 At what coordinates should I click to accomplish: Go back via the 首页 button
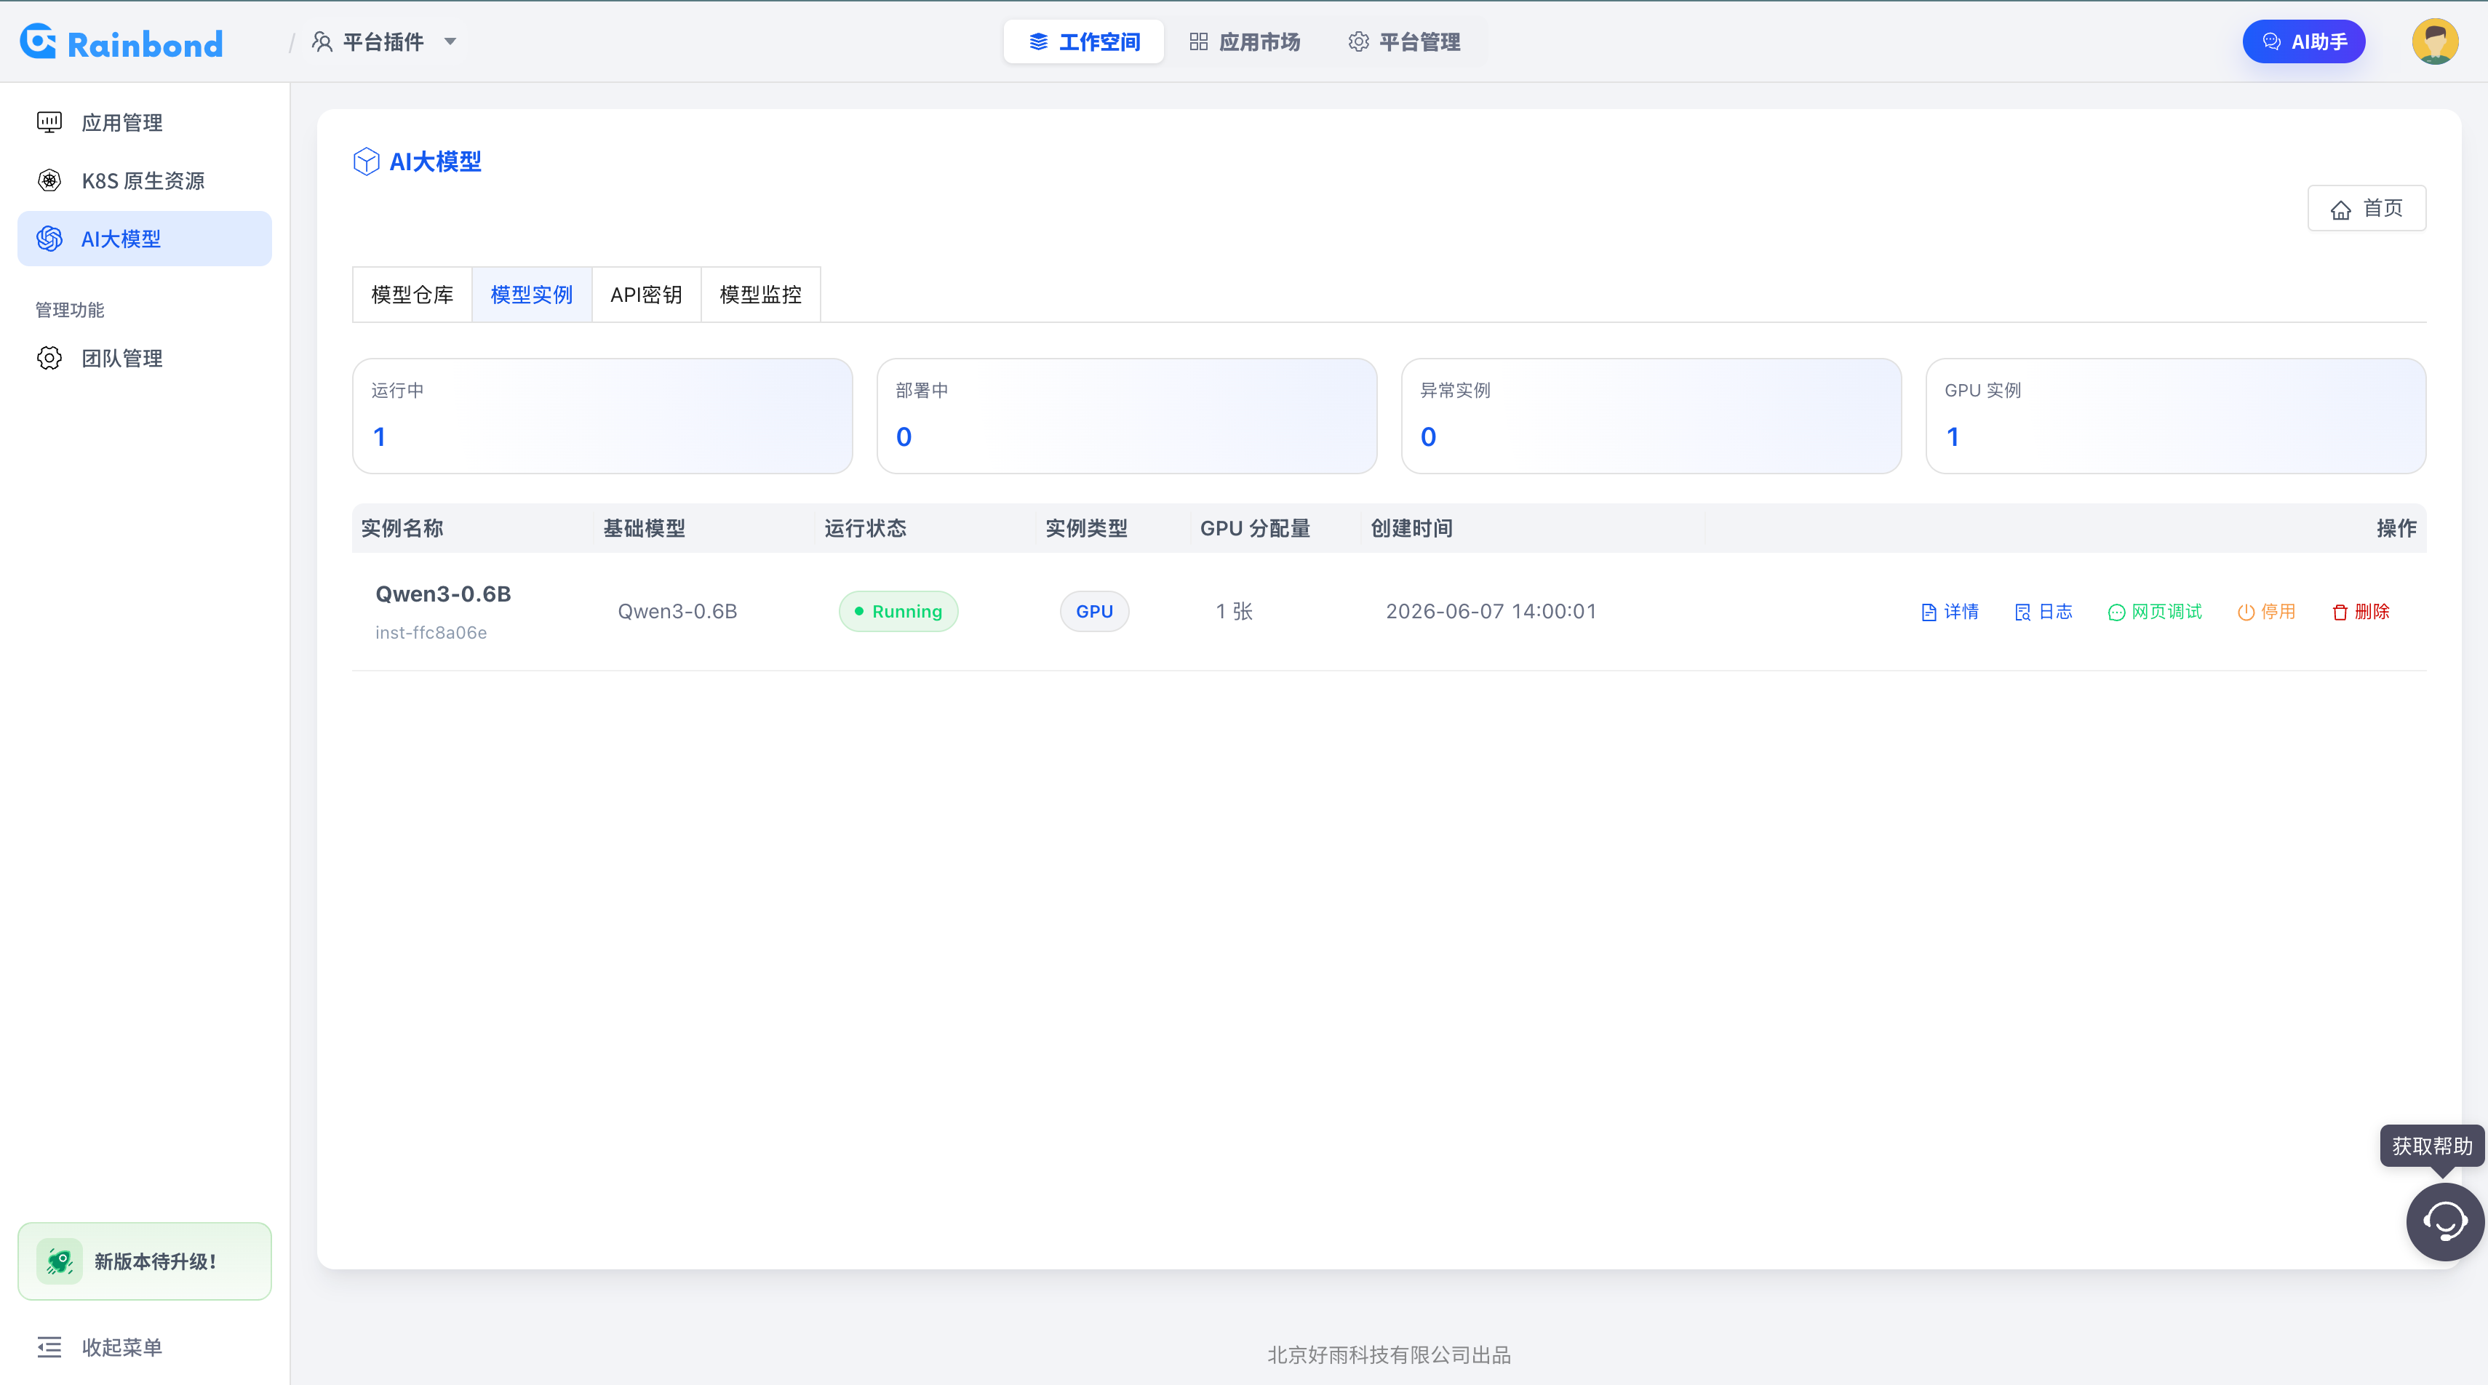point(2367,209)
